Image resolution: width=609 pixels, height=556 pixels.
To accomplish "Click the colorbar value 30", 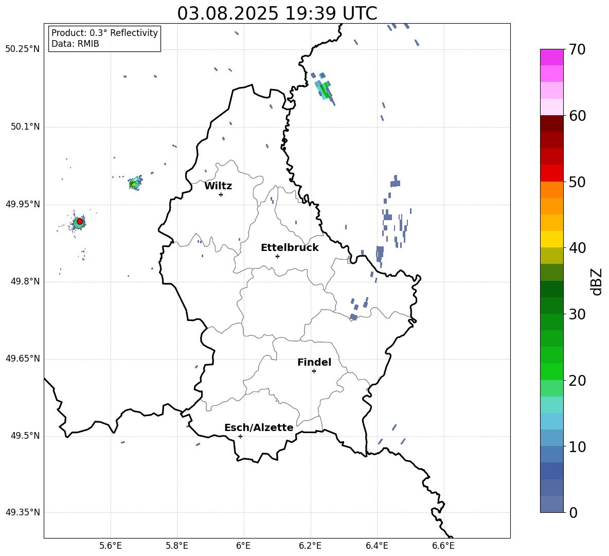I will [x=577, y=314].
